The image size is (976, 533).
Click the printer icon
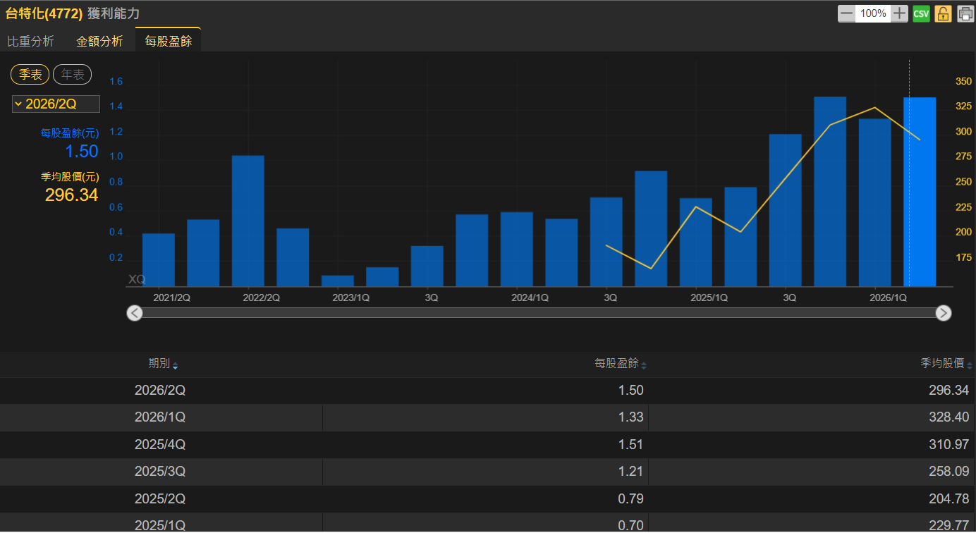[965, 13]
